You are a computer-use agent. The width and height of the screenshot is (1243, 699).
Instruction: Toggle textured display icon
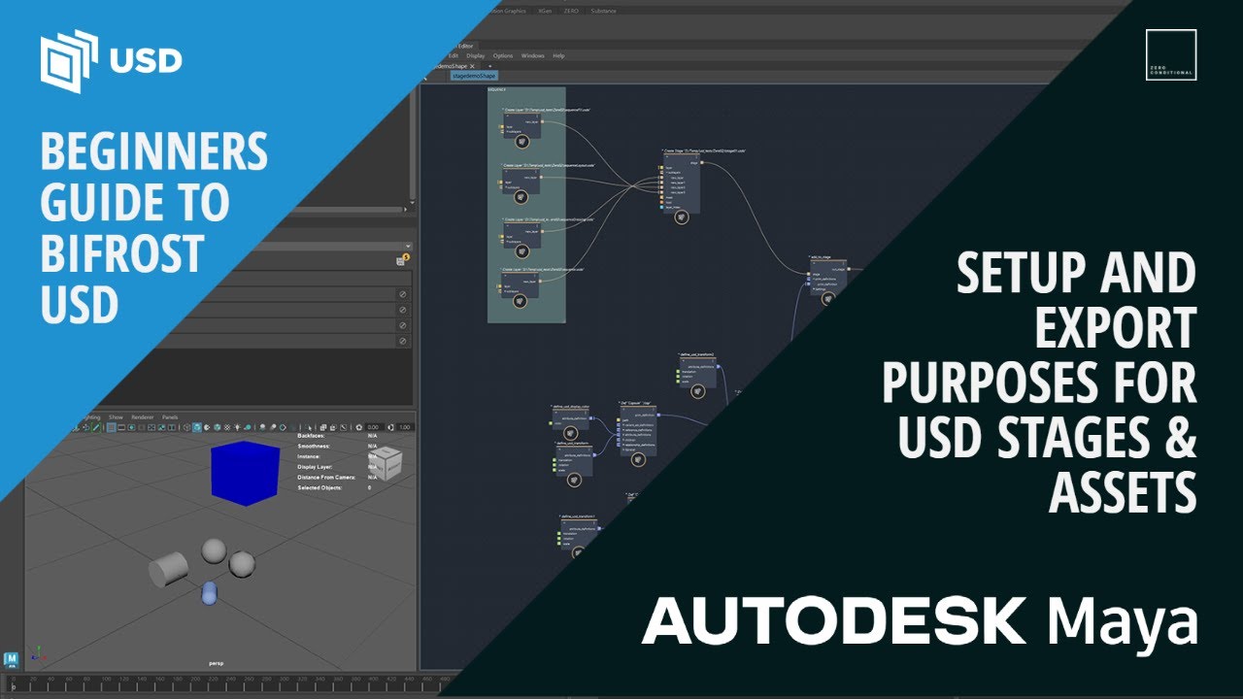(x=227, y=427)
